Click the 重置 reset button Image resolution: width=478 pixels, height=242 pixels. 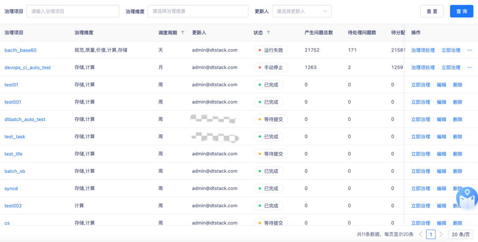(x=432, y=11)
